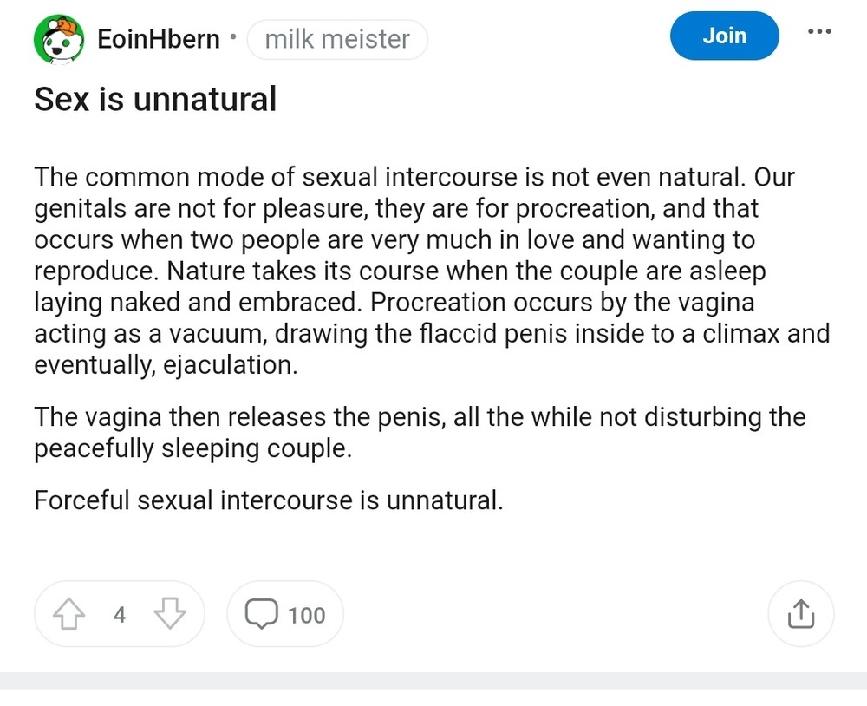Open the post title "Sex is unnatural"
Screen dimensions: 867x706
(x=155, y=100)
